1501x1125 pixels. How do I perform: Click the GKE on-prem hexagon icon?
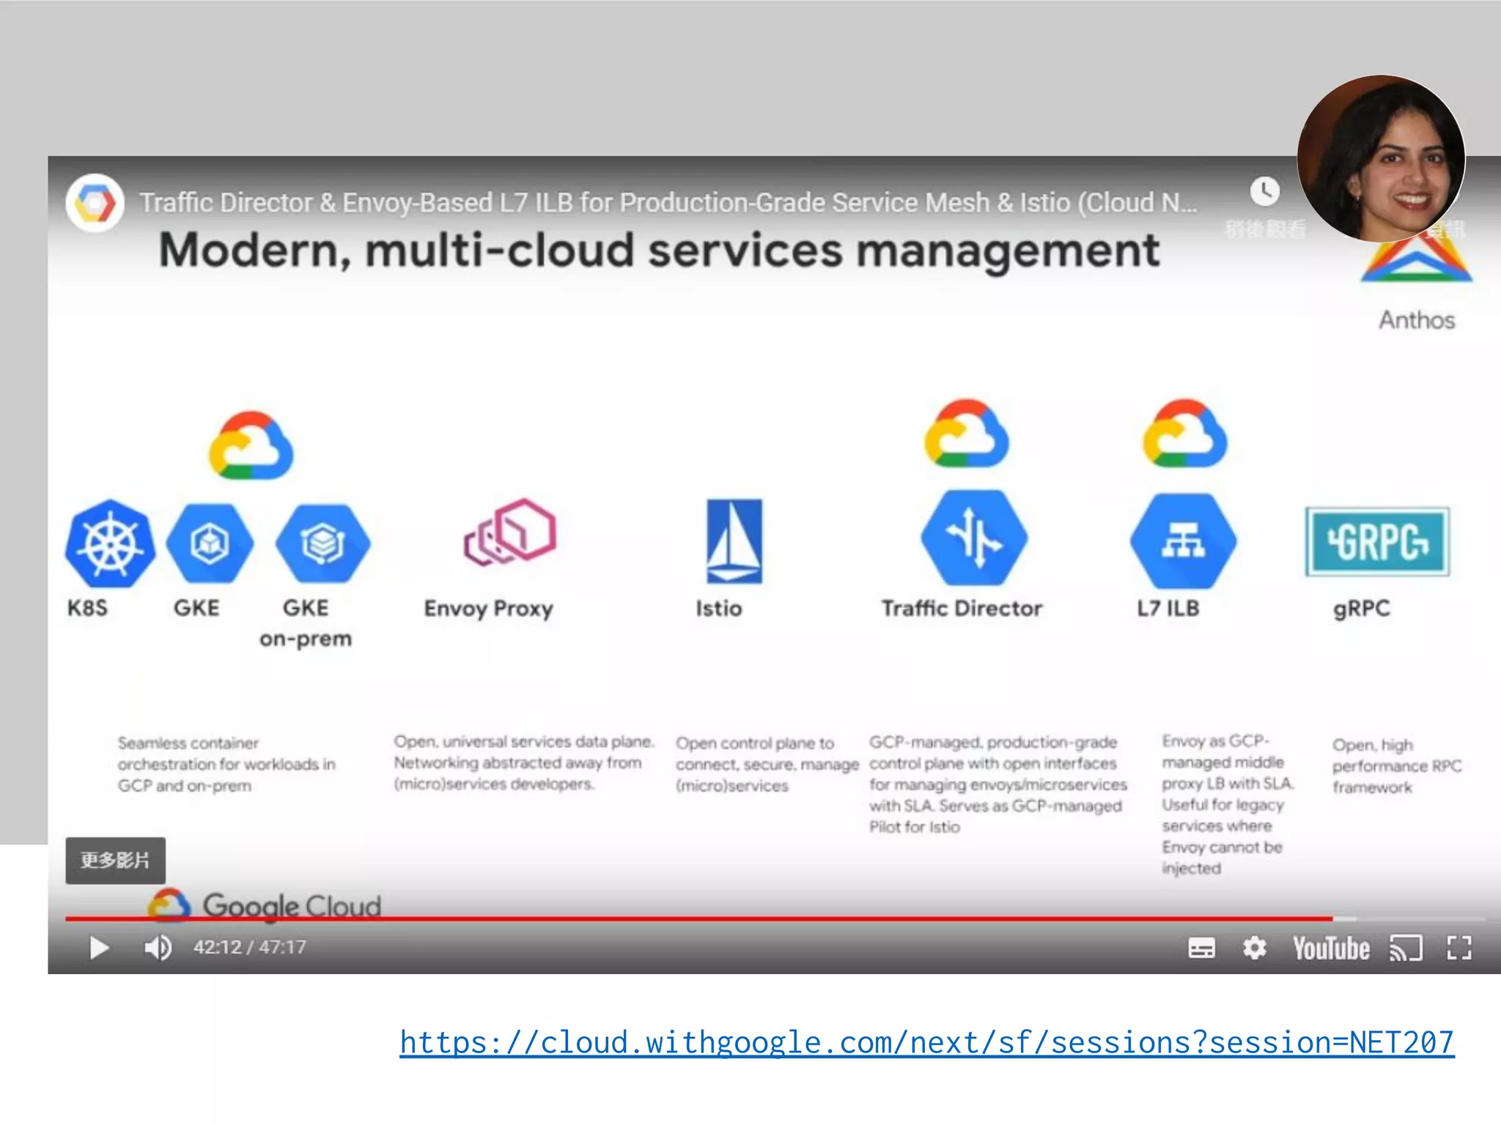pos(323,543)
